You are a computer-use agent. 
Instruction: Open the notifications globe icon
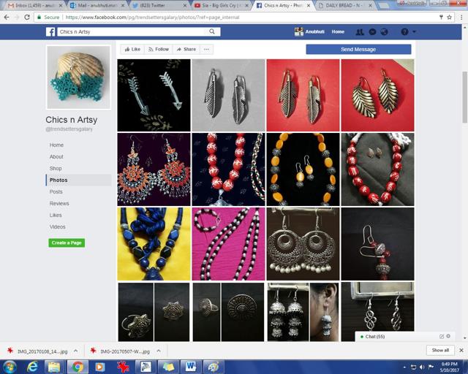(385, 31)
